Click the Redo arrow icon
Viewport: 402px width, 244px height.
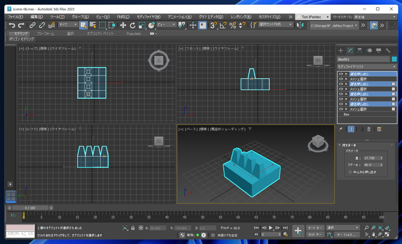(x=21, y=25)
